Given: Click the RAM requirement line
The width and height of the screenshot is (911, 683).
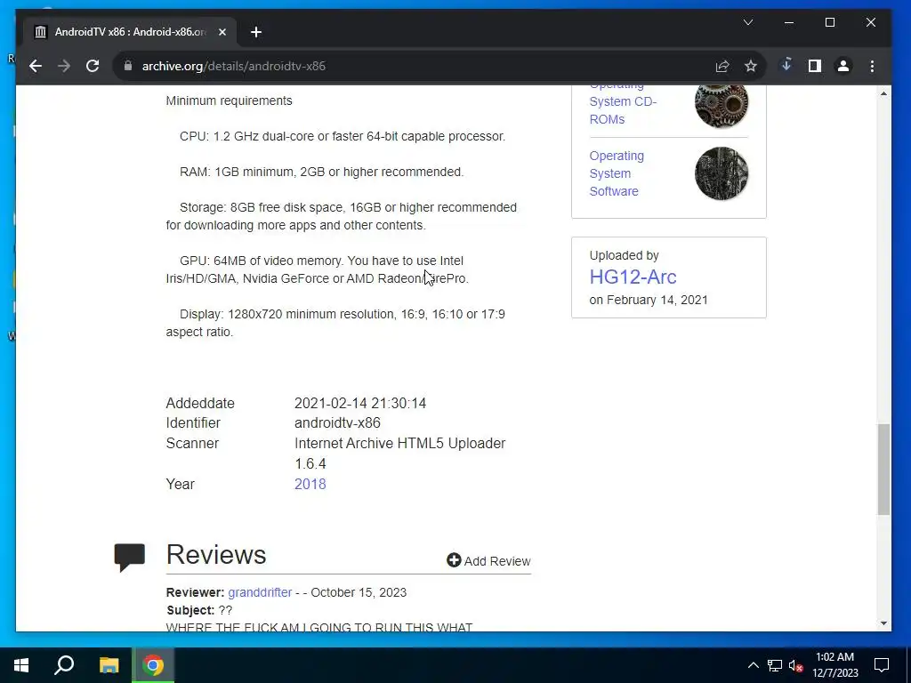Looking at the screenshot, I should 321,172.
